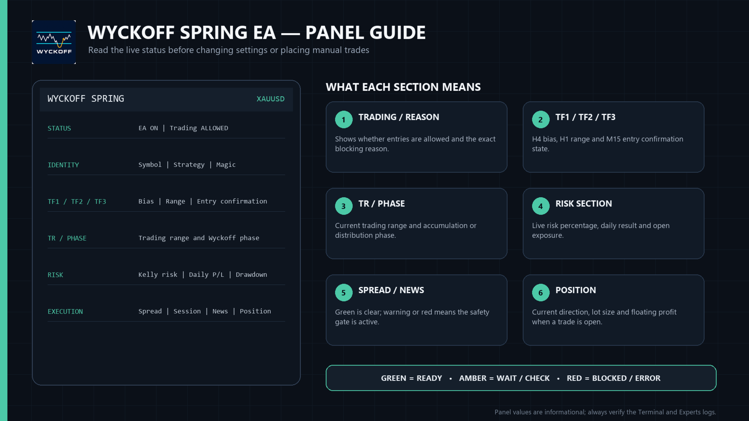
Task: Click the Position card heading
Action: (576, 290)
